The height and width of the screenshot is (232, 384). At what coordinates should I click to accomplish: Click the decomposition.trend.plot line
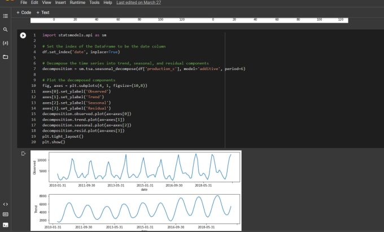click(x=83, y=120)
